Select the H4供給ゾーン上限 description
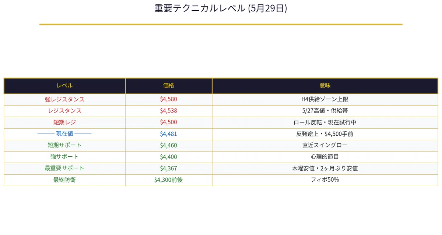The width and height of the screenshot is (442, 235). coord(325,99)
